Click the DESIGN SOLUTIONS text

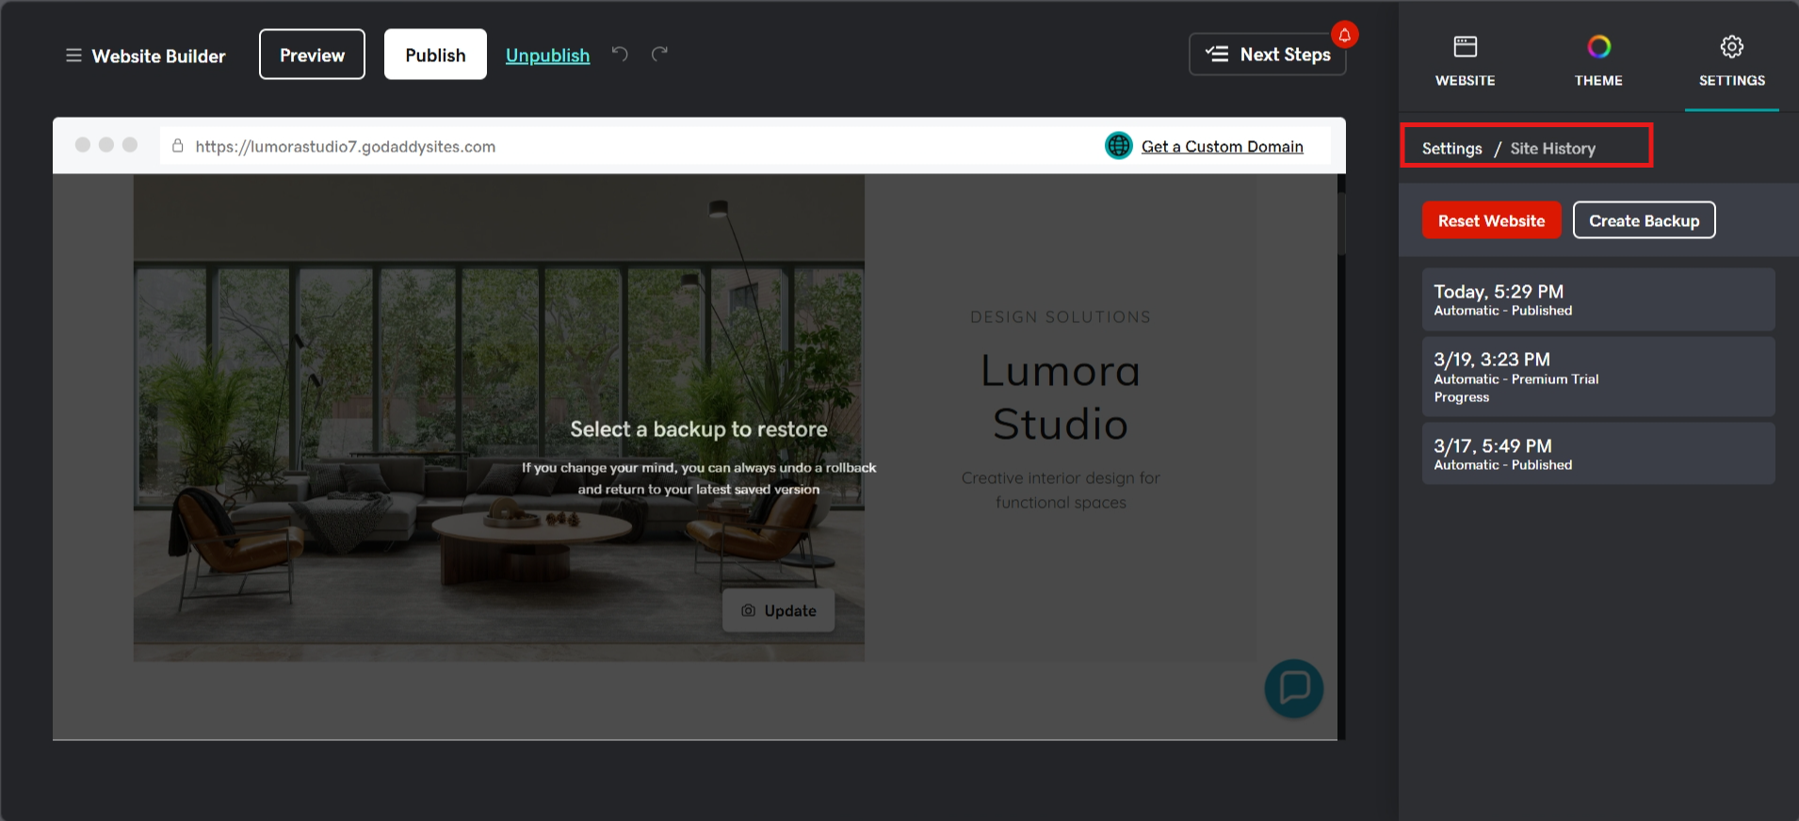(x=1061, y=317)
